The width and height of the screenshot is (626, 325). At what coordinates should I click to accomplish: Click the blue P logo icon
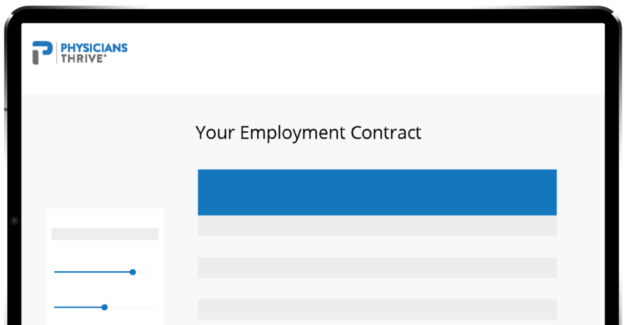[x=42, y=53]
